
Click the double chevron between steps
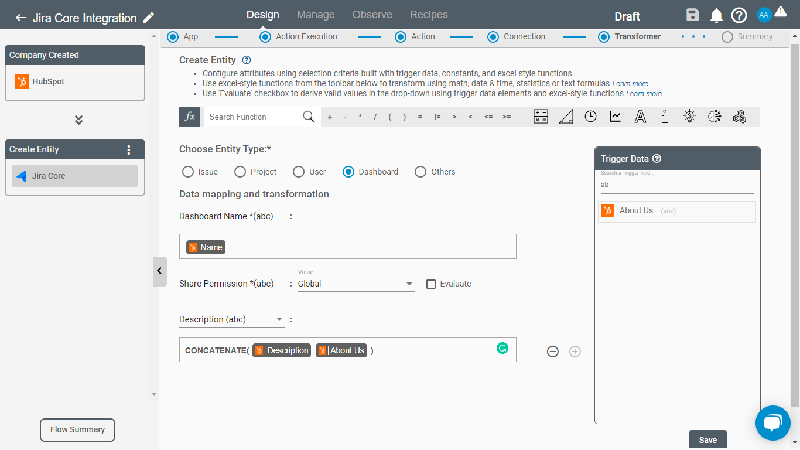pos(78,120)
